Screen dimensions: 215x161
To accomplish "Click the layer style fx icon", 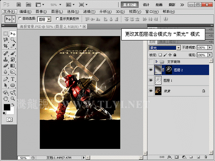I will pos(170,157).
